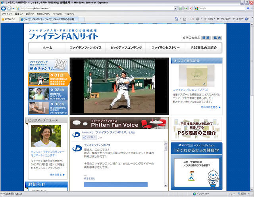The image size is (254, 197).
Task: Click the Home icon in command bar
Action: click(x=176, y=19)
